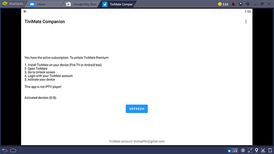Viewport: 274px width, 154px height.
Task: Minimize the BlueStacks window
Action: pyautogui.click(x=255, y=4)
